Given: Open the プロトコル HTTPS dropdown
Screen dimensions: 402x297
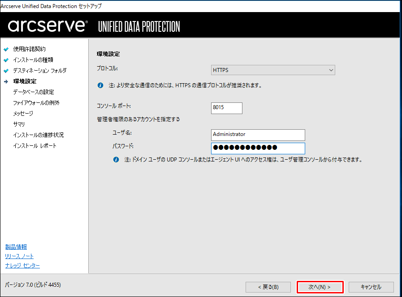Looking at the screenshot, I should tap(273, 70).
